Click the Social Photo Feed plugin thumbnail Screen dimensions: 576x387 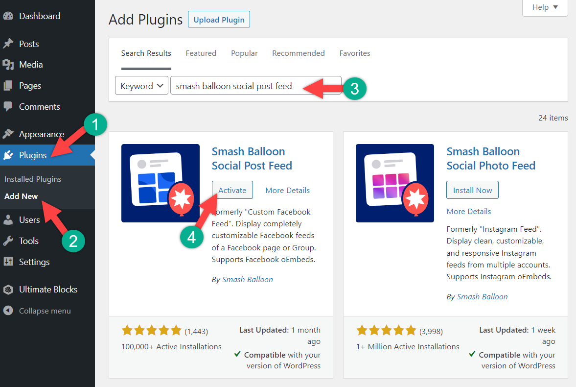[x=394, y=183]
